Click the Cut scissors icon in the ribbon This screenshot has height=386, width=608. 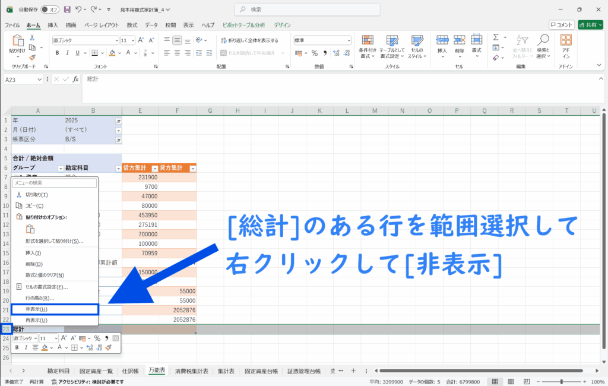click(32, 37)
